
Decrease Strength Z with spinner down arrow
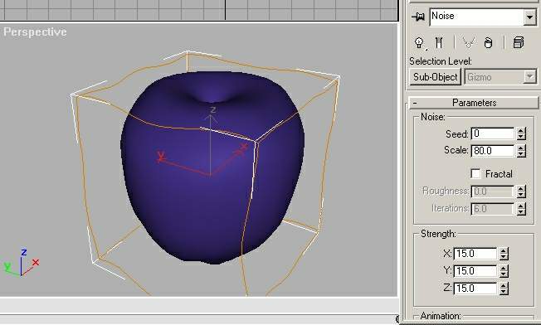pyautogui.click(x=504, y=291)
